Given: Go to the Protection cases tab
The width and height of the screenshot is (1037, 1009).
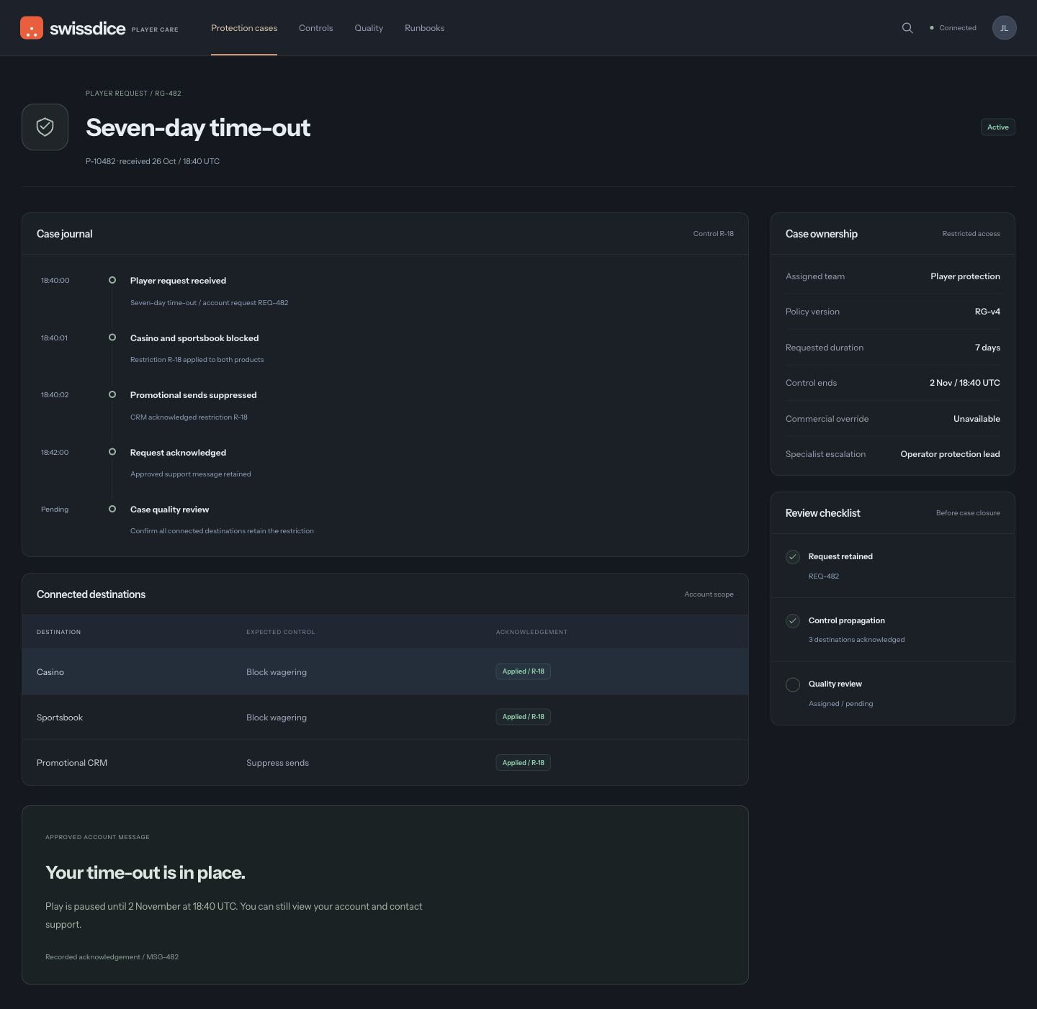Looking at the screenshot, I should 244,28.
